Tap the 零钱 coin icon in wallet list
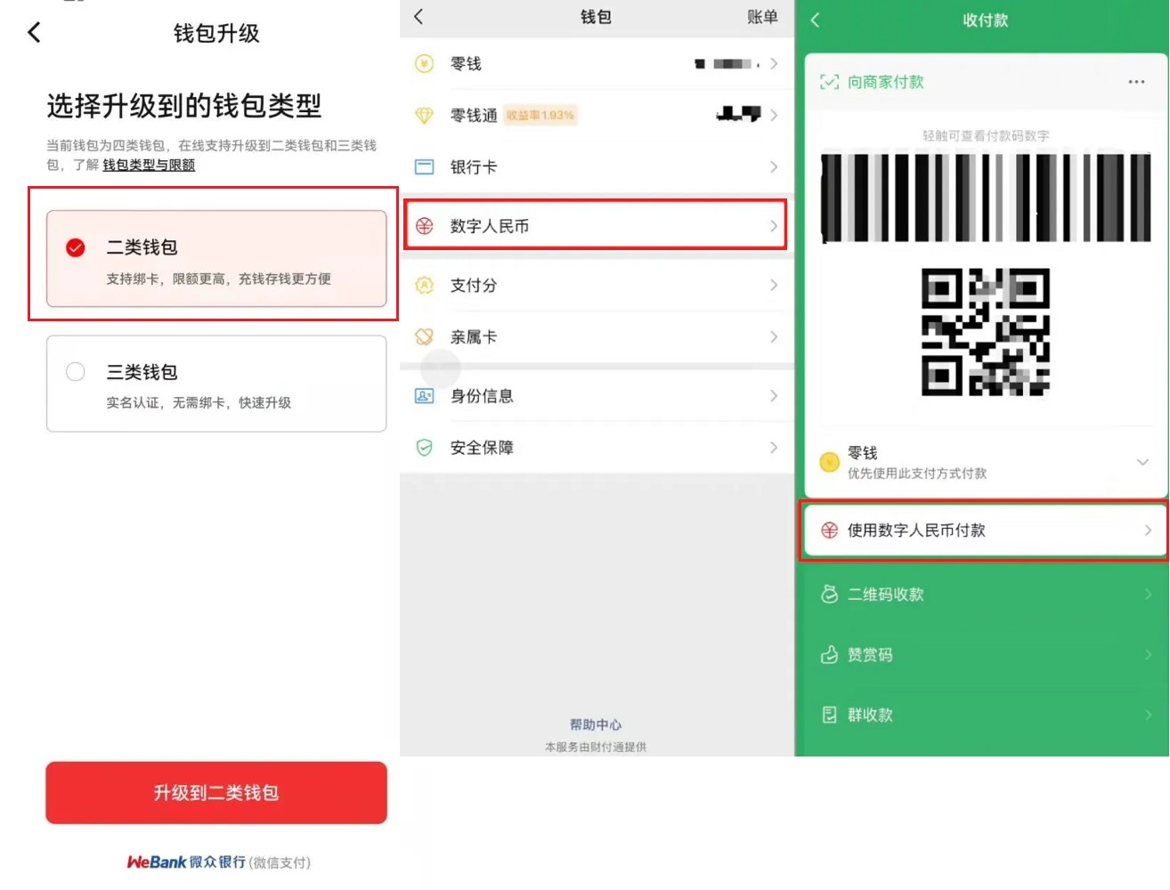 pos(425,64)
